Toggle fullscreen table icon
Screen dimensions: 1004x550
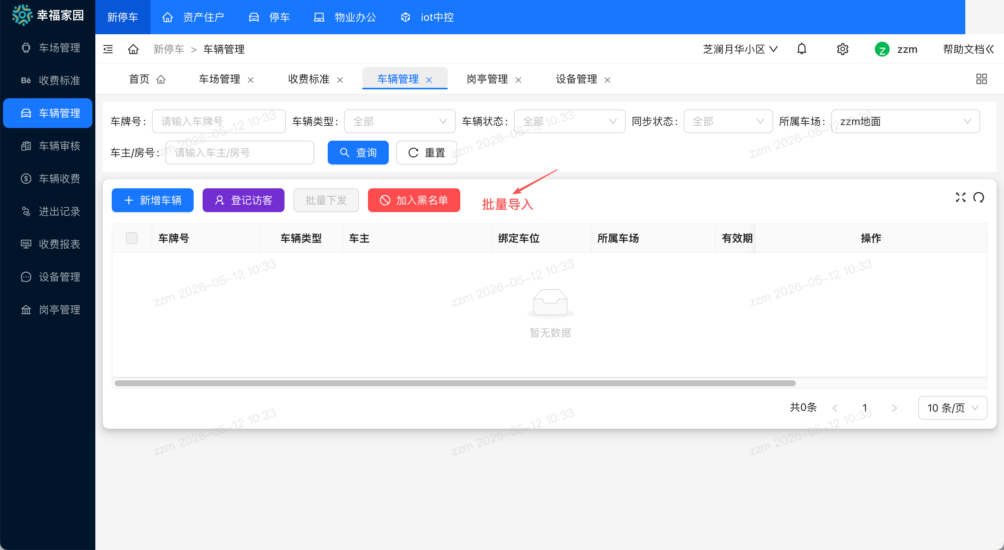[961, 198]
